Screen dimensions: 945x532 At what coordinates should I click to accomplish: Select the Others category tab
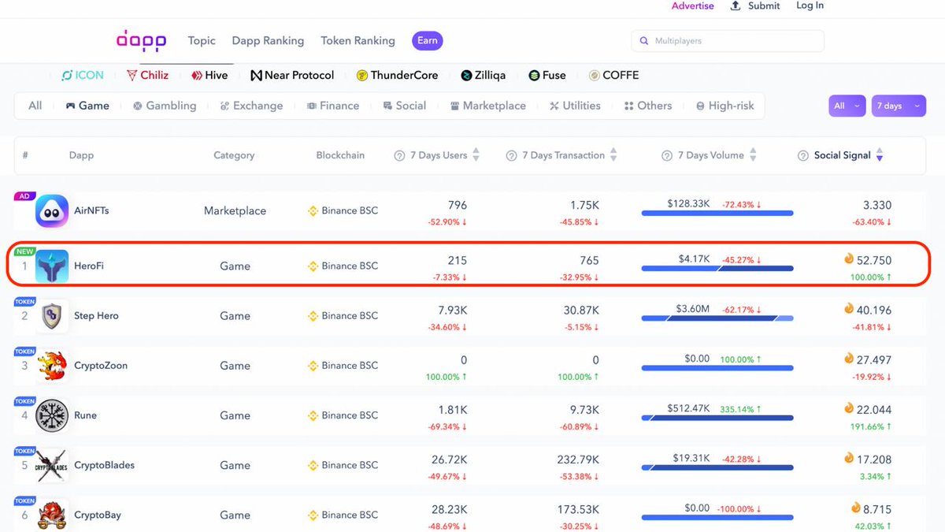648,106
